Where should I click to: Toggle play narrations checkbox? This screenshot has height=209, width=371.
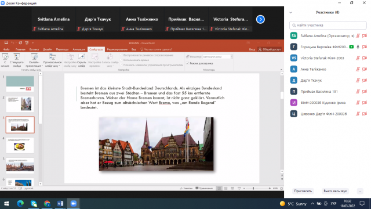click(121, 55)
